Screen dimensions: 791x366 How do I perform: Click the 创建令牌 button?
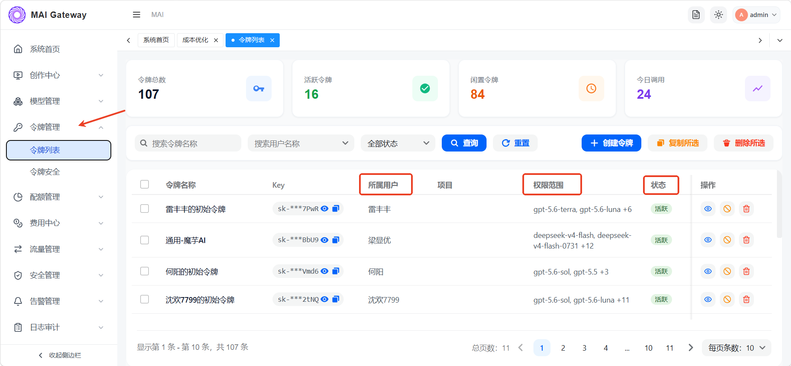pyautogui.click(x=611, y=143)
